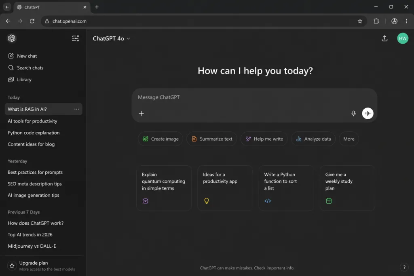Open a new browser tab

point(97,7)
